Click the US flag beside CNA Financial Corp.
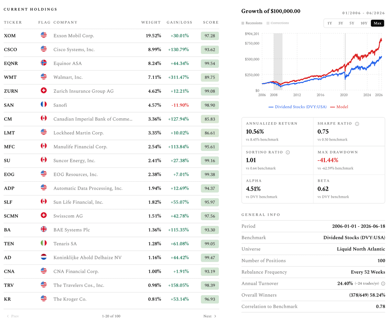Screen dimensions: 388x321 (x=44, y=271)
